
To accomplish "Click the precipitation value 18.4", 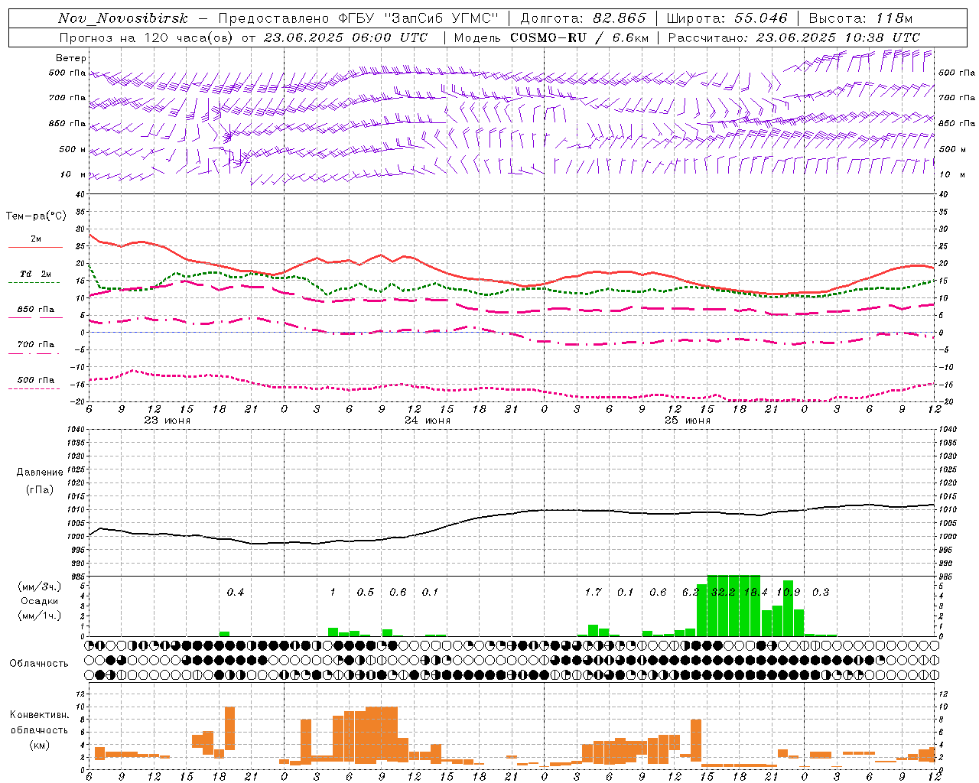I will click(756, 592).
